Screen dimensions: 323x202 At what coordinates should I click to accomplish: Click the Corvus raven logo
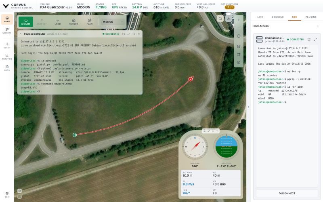(6, 6)
